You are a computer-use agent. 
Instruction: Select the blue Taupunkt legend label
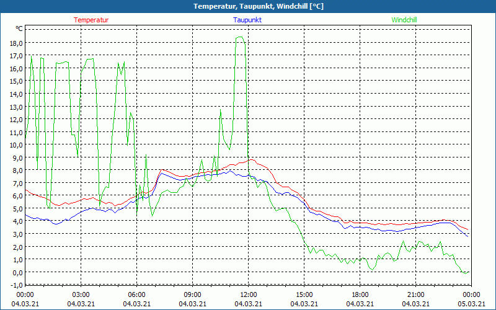pyautogui.click(x=247, y=20)
